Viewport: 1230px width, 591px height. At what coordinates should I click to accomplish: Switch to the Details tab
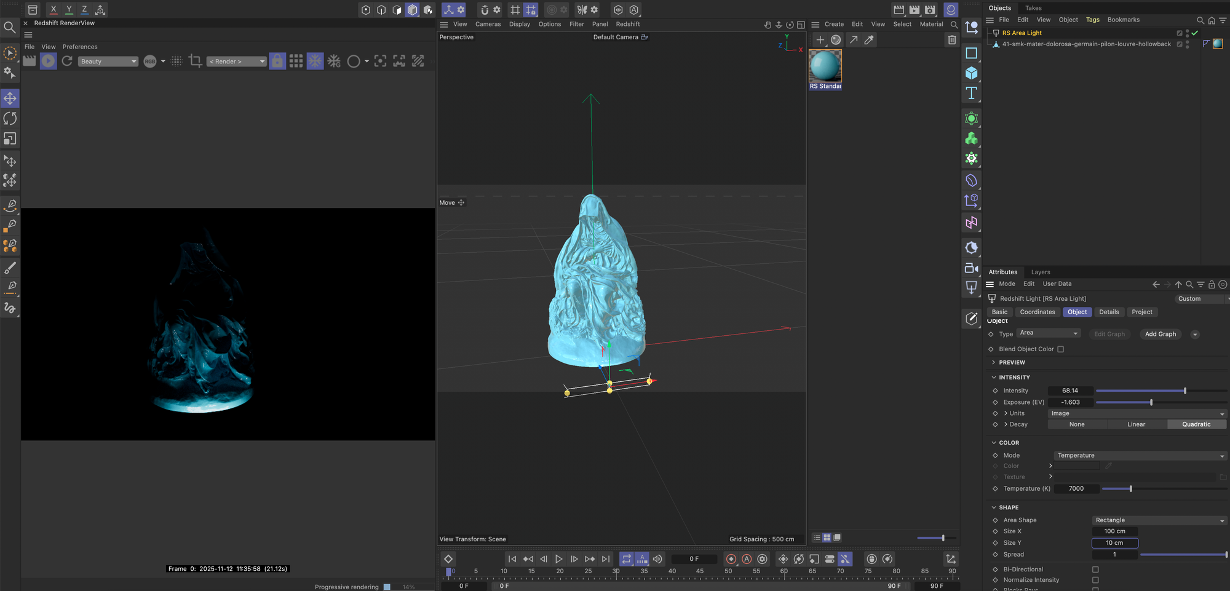pos(1109,312)
